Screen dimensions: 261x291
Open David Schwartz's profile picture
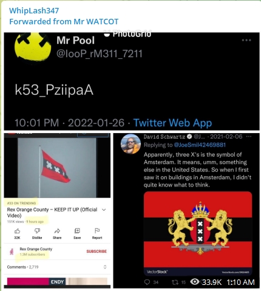coord(130,144)
